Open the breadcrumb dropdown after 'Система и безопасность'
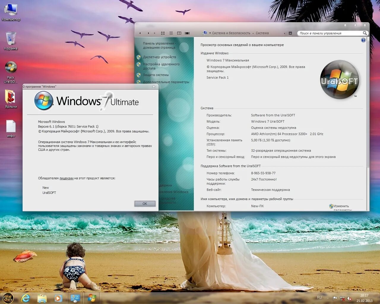Image resolution: width=380 pixels, height=304 pixels. coord(253,33)
